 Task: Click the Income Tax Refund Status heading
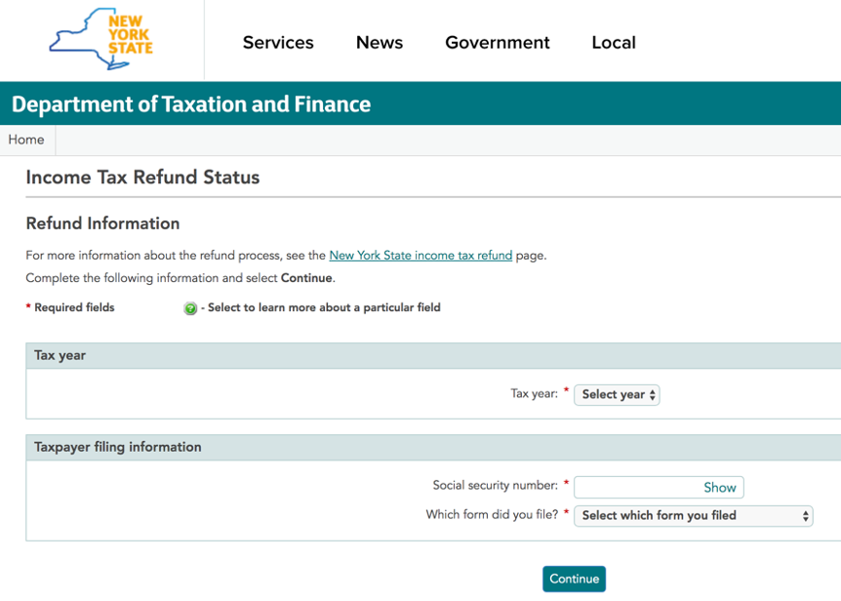coord(142,177)
